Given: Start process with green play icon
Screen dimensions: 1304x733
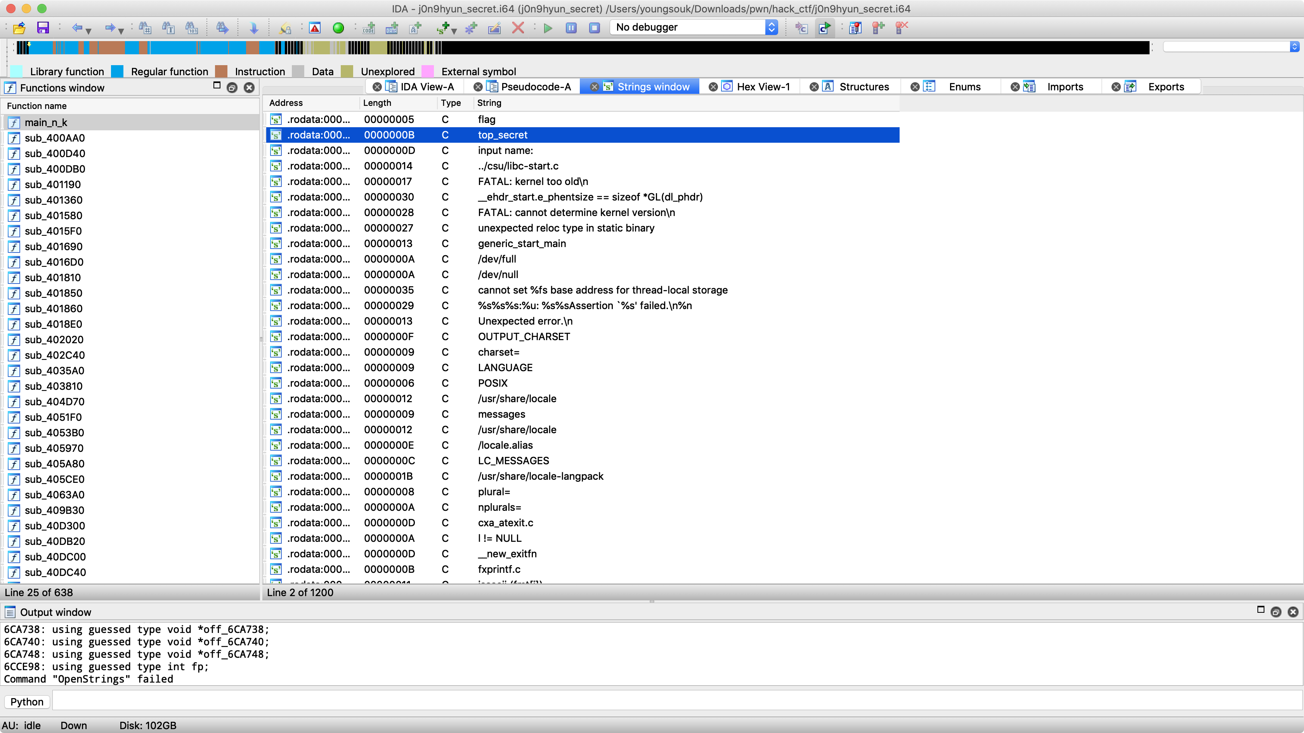Looking at the screenshot, I should (548, 28).
